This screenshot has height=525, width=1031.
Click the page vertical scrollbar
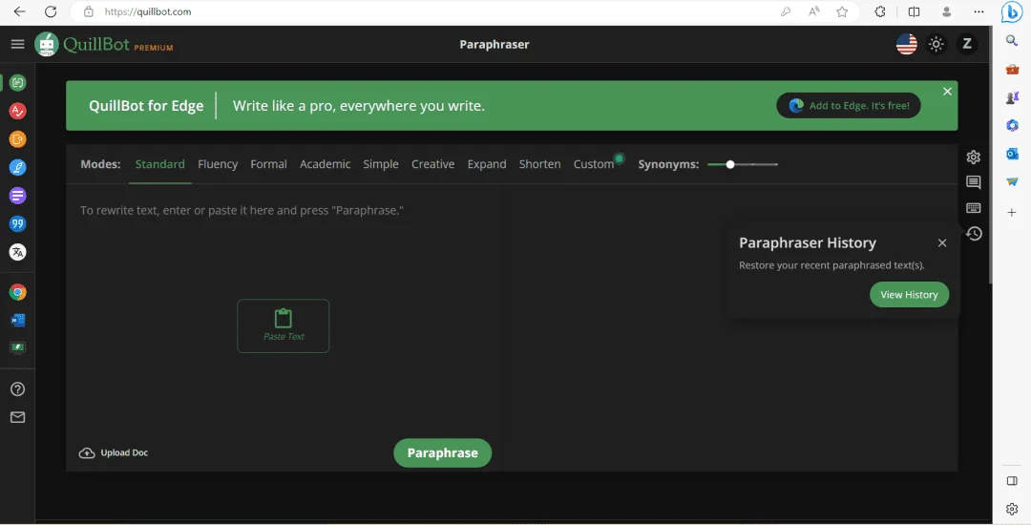(x=990, y=155)
